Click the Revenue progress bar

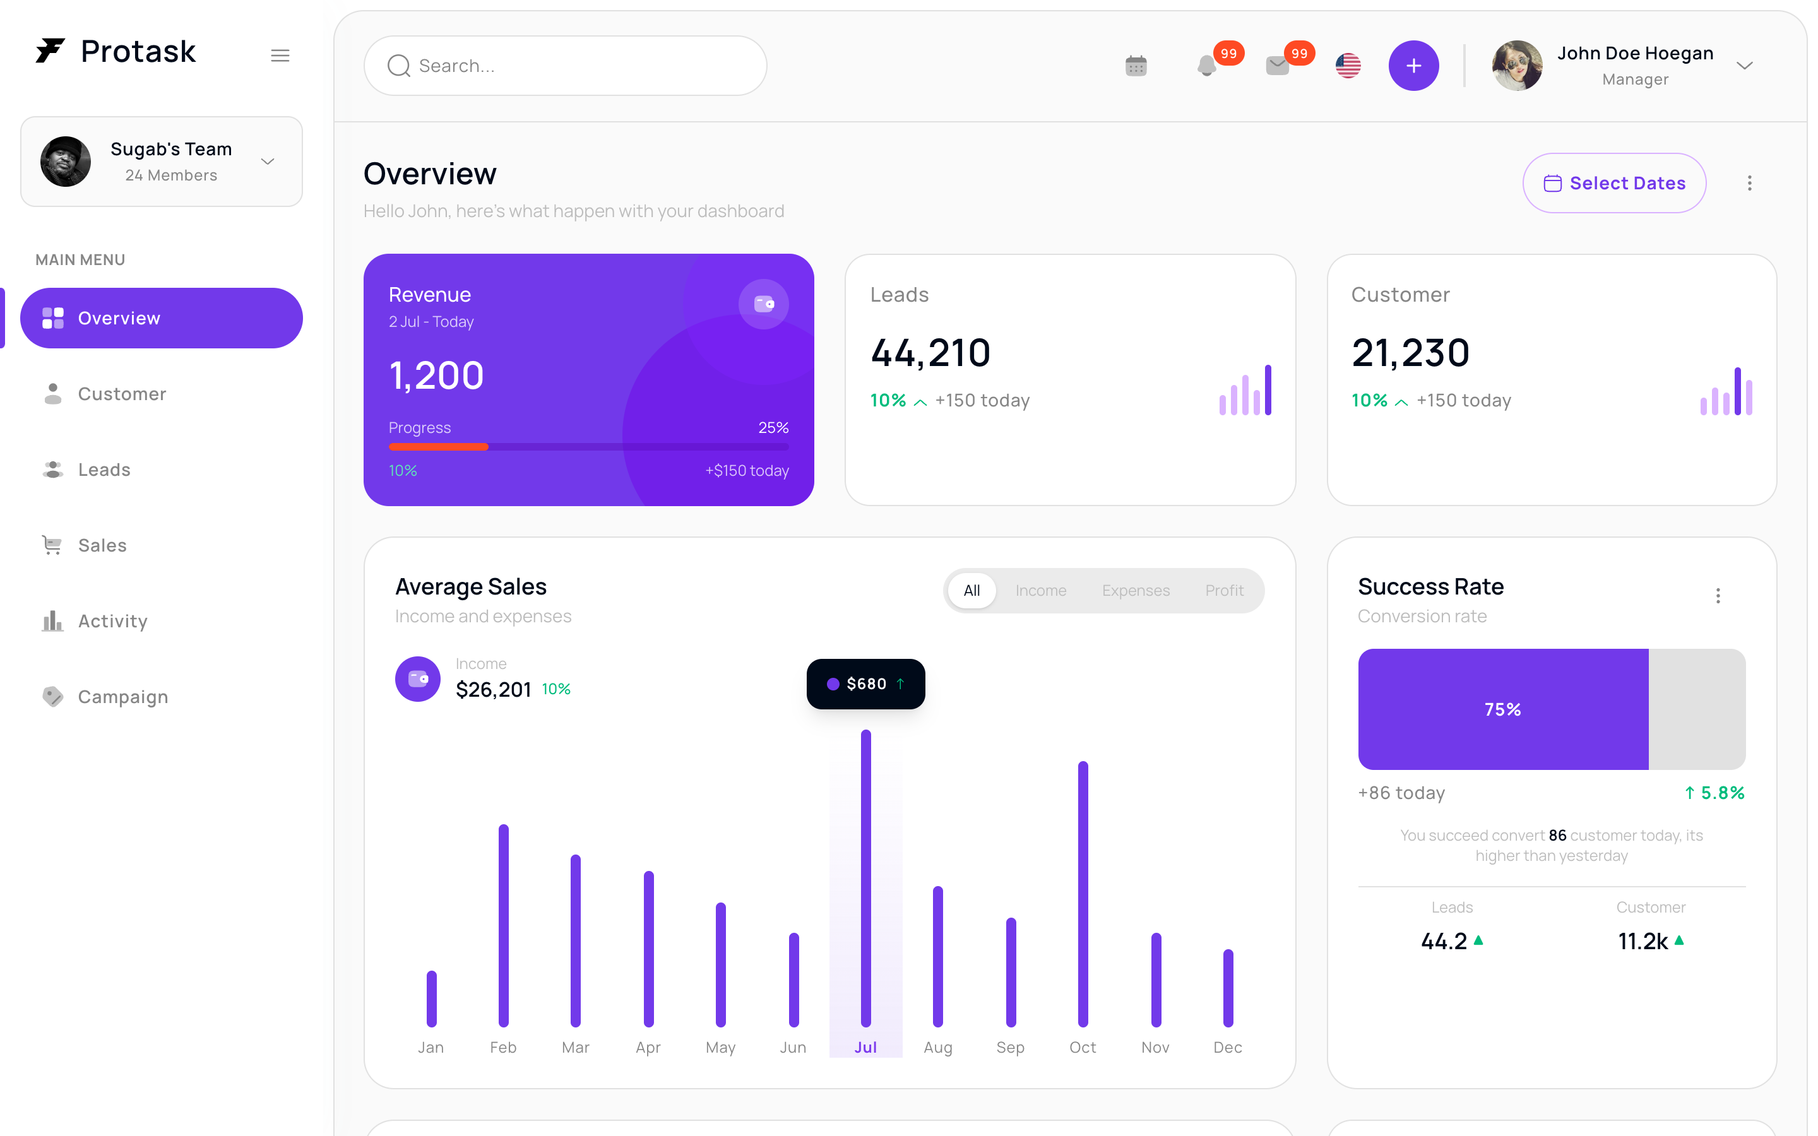click(x=589, y=447)
